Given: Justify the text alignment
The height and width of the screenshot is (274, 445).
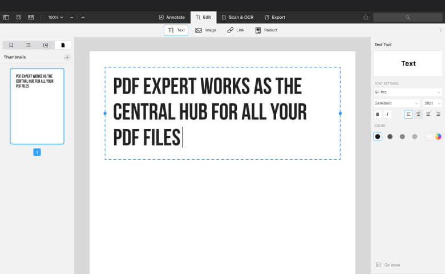Looking at the screenshot, I should [428, 114].
